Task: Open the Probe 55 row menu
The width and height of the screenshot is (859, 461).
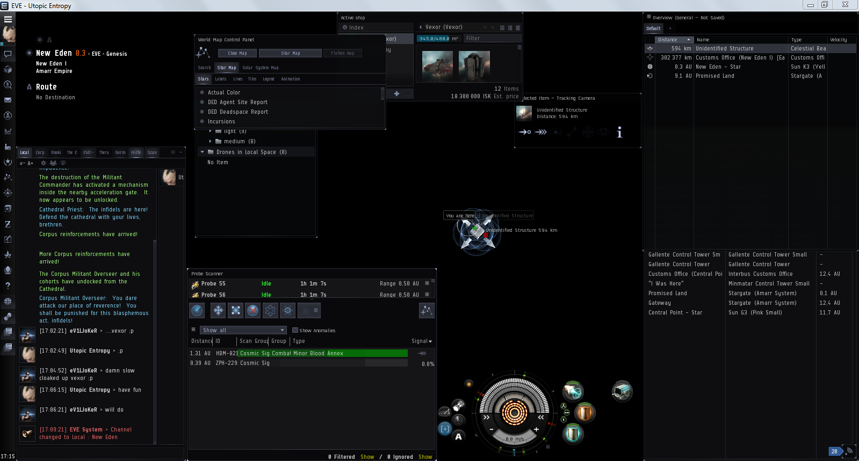Action: (427, 283)
